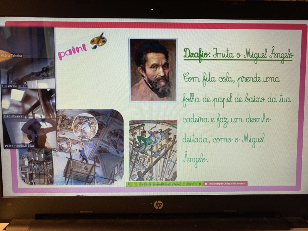The image size is (308, 231).
Task: Click the 'Desafio: Imita o Miguel Ângelo' heading
Action: [238, 54]
